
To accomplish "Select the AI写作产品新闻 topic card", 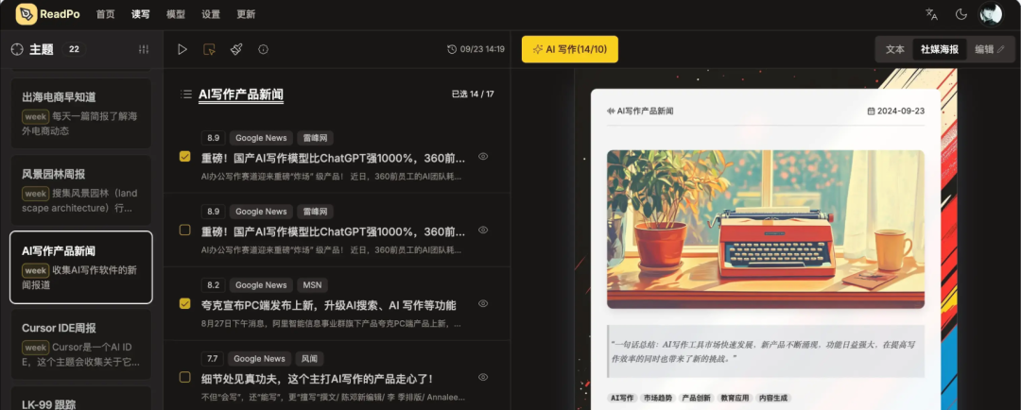I will coord(80,266).
